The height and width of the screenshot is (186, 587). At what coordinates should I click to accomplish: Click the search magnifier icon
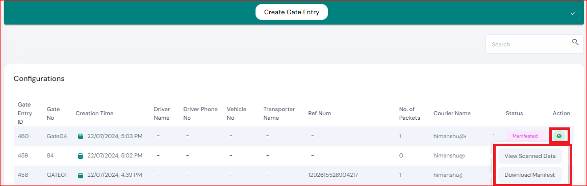coord(575,42)
